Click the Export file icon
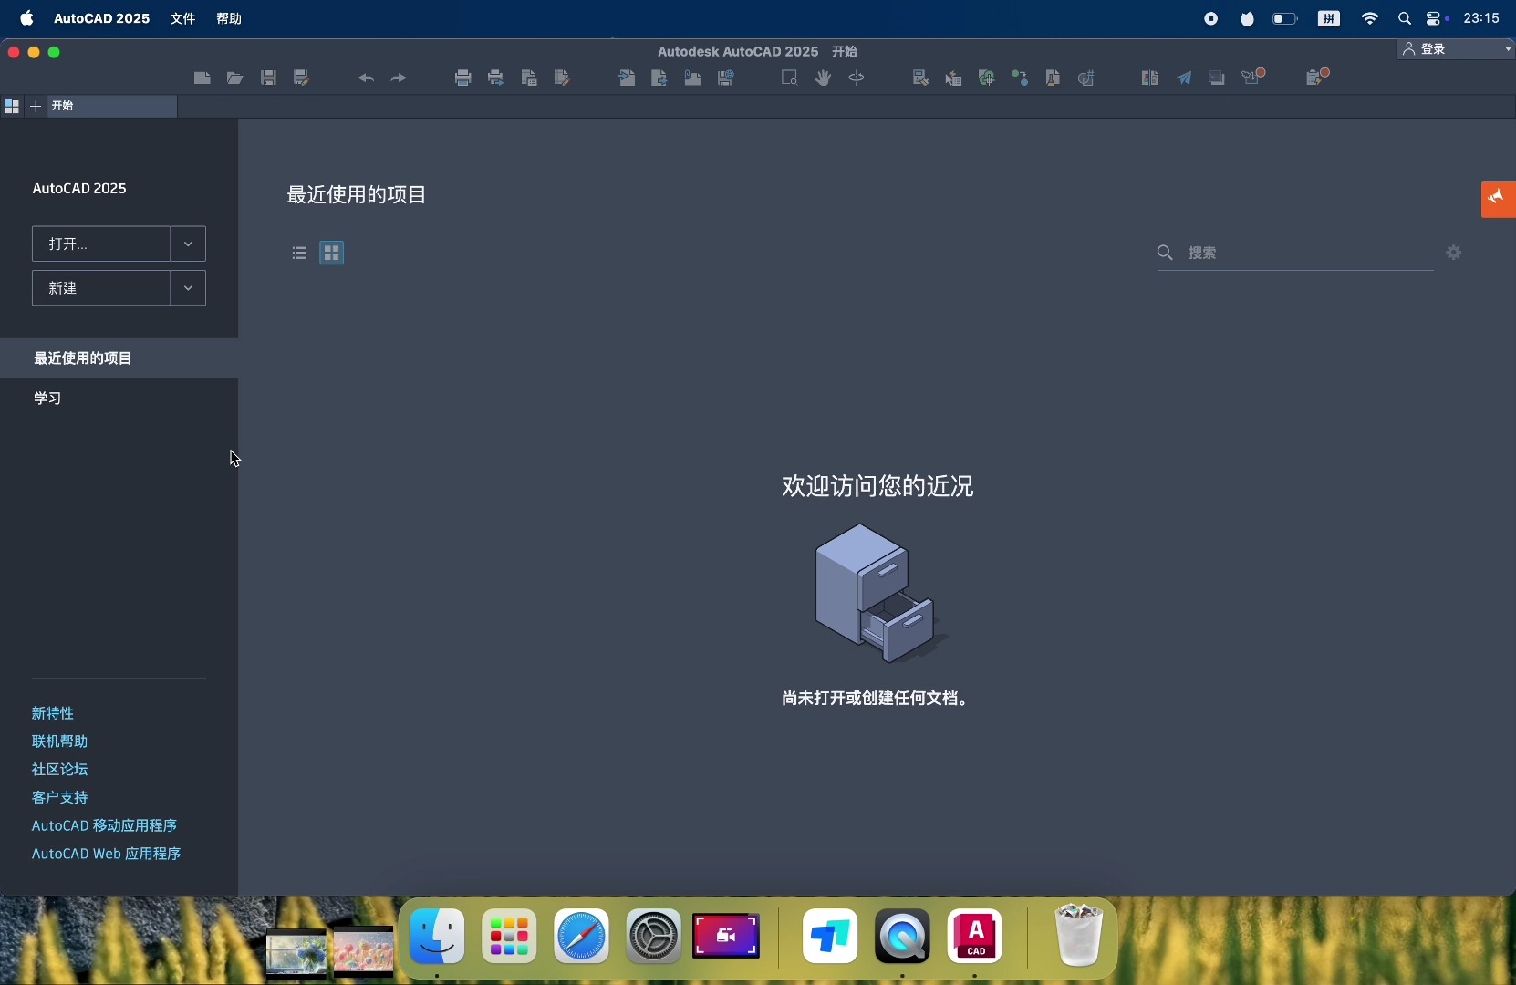Image resolution: width=1516 pixels, height=985 pixels. coord(660,78)
